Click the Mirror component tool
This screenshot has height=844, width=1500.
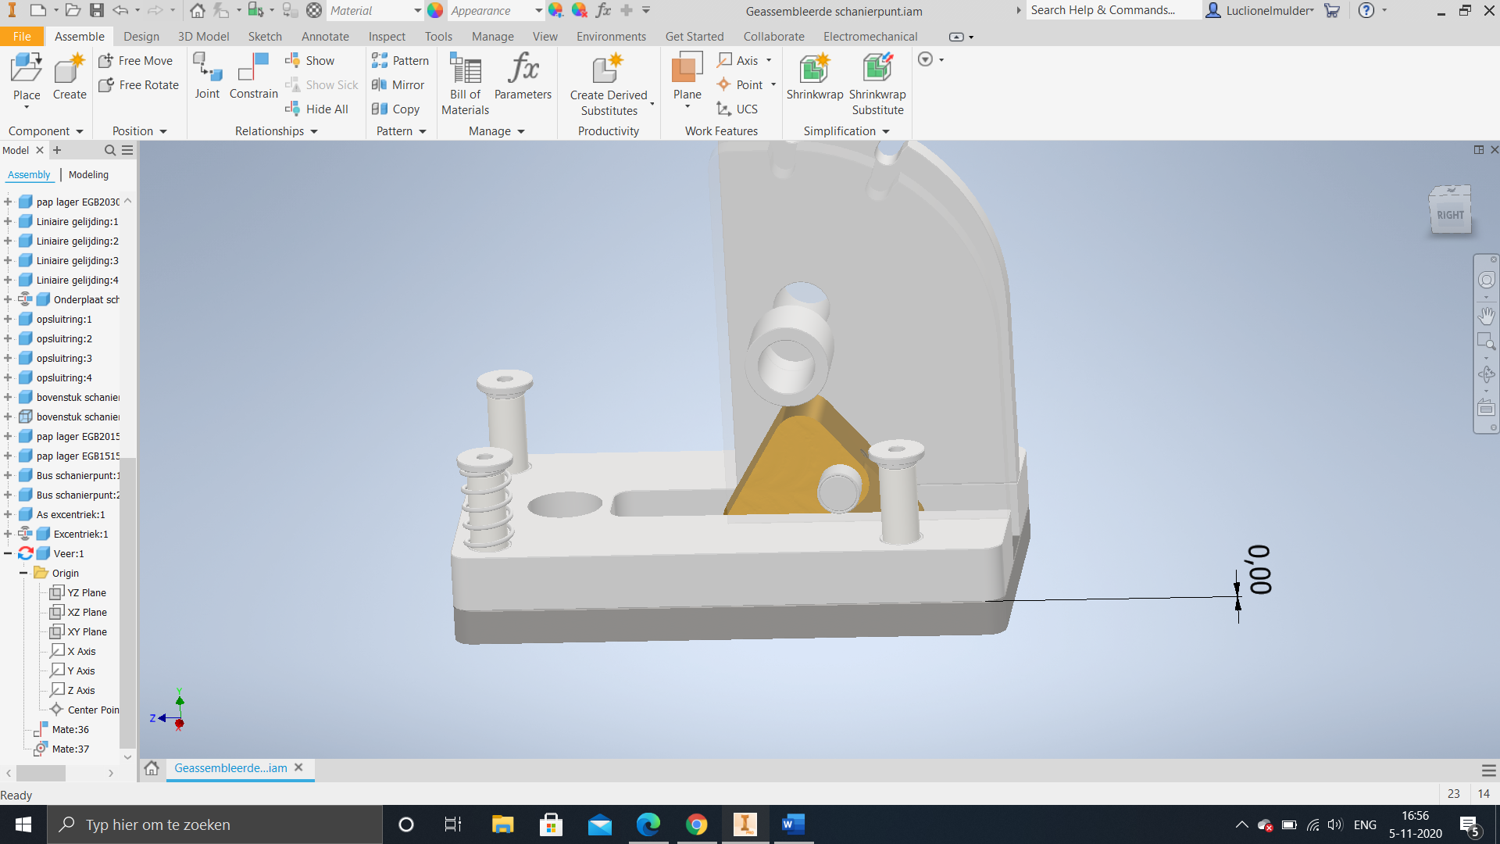click(x=398, y=84)
